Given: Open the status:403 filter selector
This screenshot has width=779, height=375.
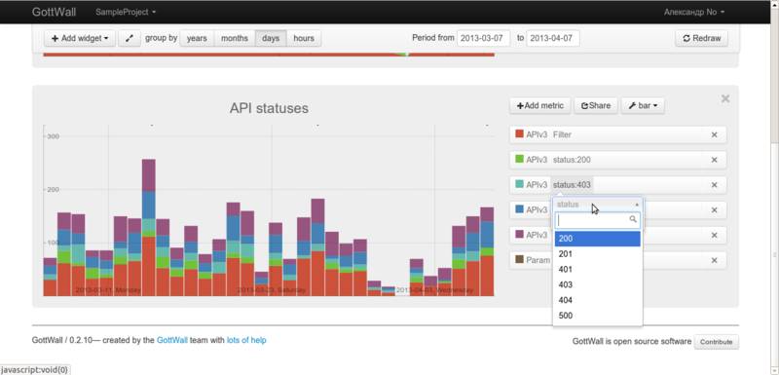Looking at the screenshot, I should (572, 185).
